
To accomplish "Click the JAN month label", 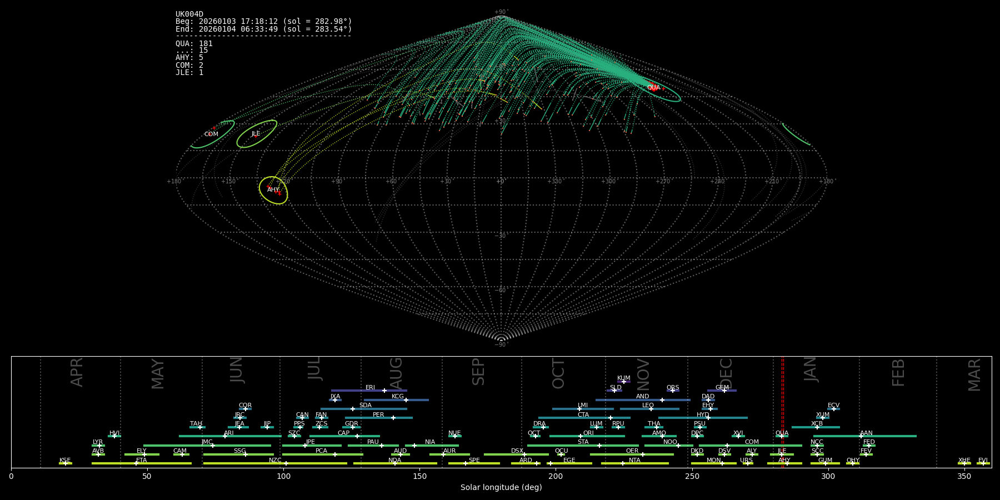I will (x=810, y=369).
